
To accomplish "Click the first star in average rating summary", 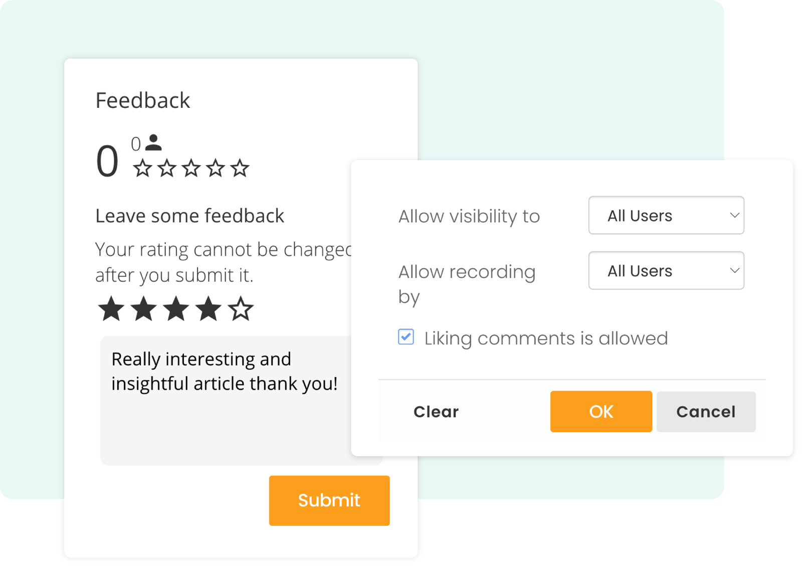I will (x=142, y=169).
